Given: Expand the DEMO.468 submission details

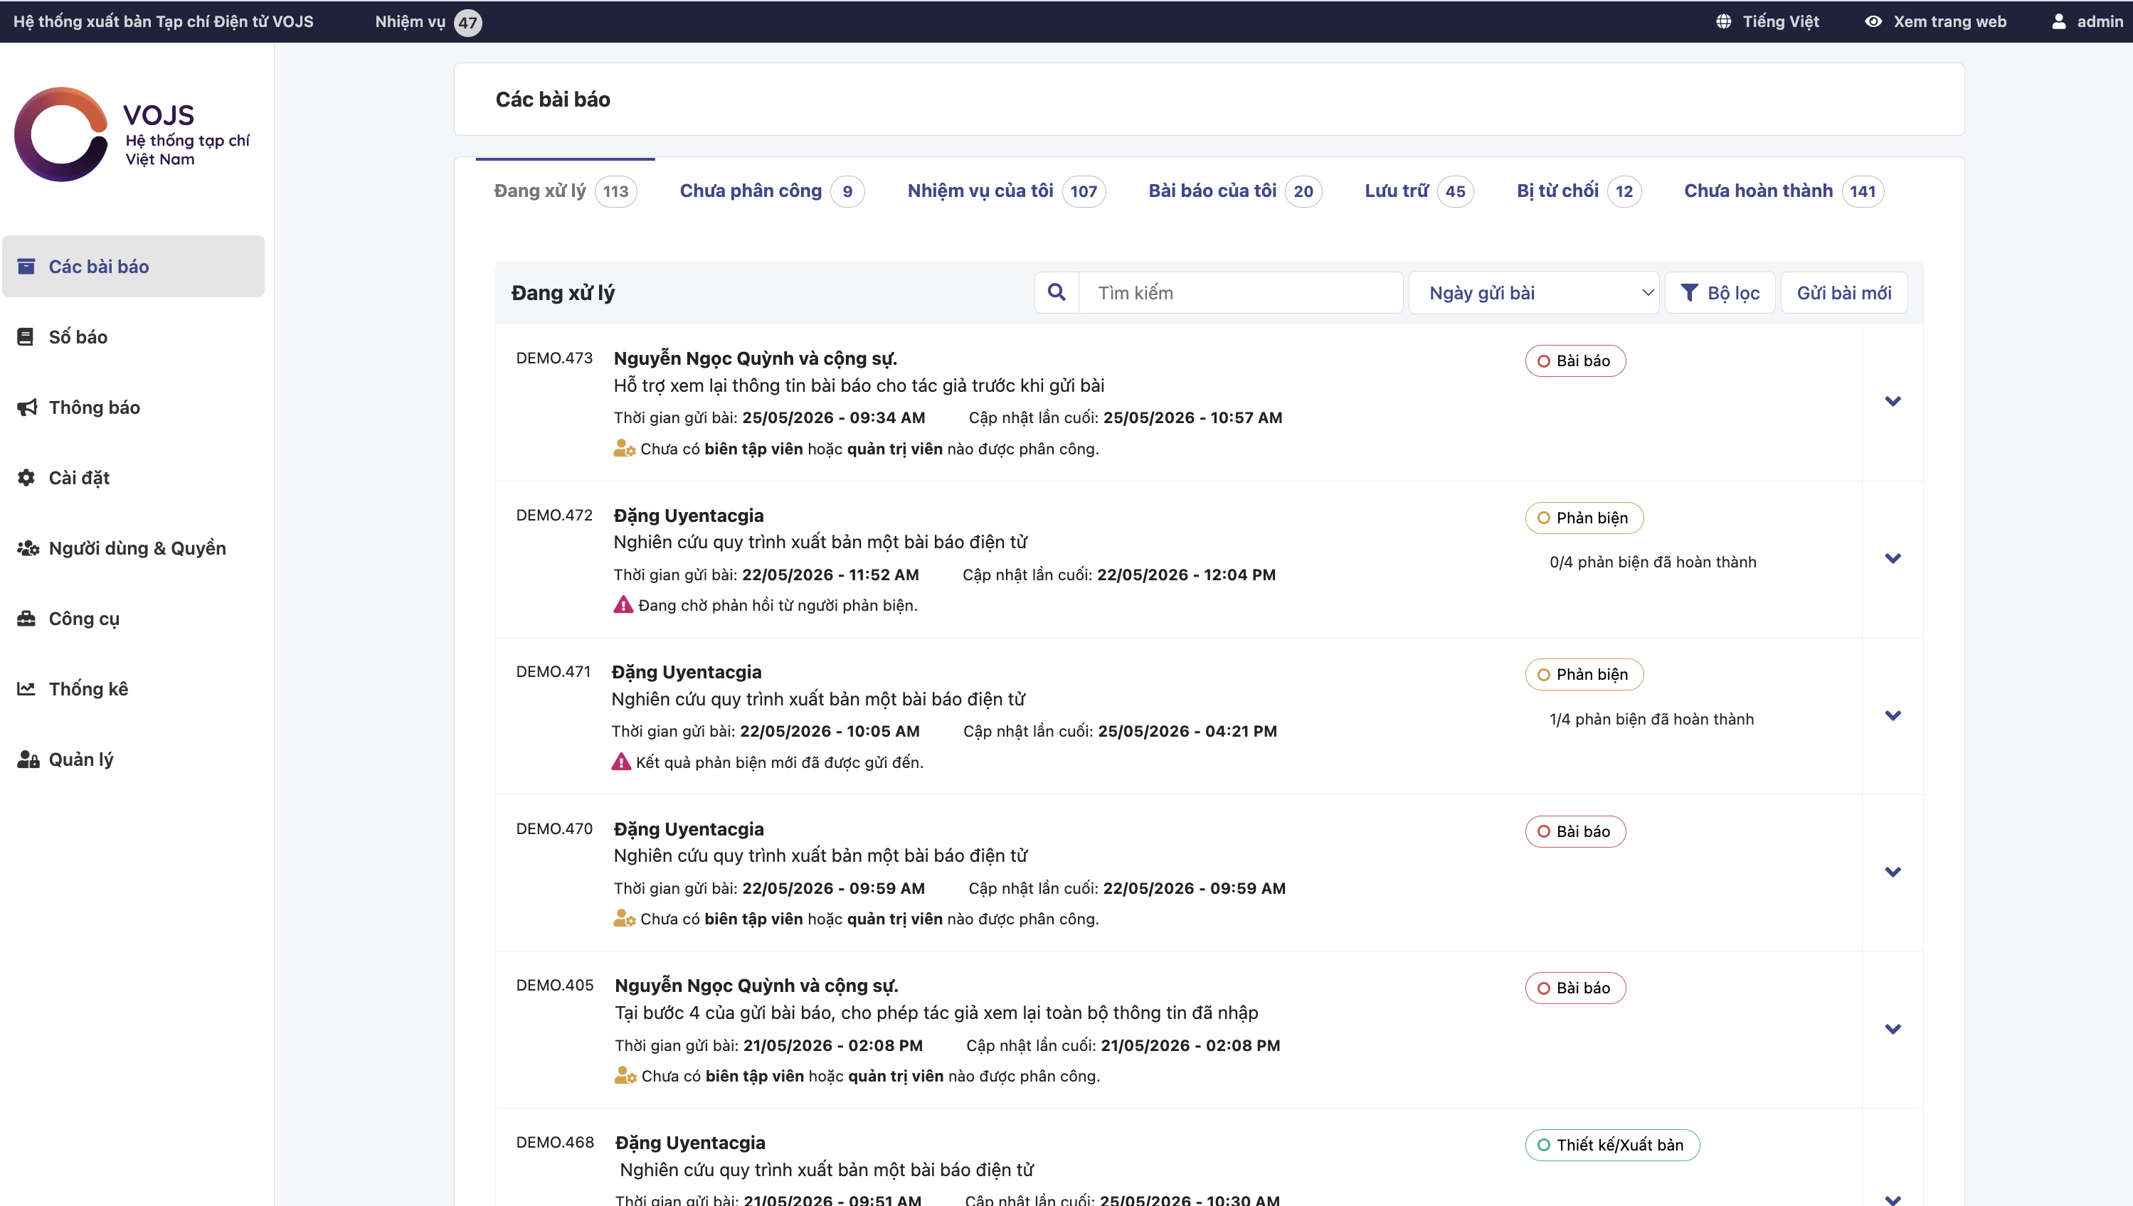Looking at the screenshot, I should (x=1893, y=1199).
